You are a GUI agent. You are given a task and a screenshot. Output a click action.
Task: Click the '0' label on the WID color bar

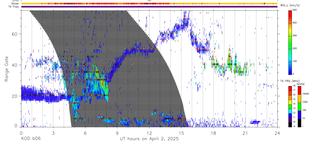pos(294,74)
